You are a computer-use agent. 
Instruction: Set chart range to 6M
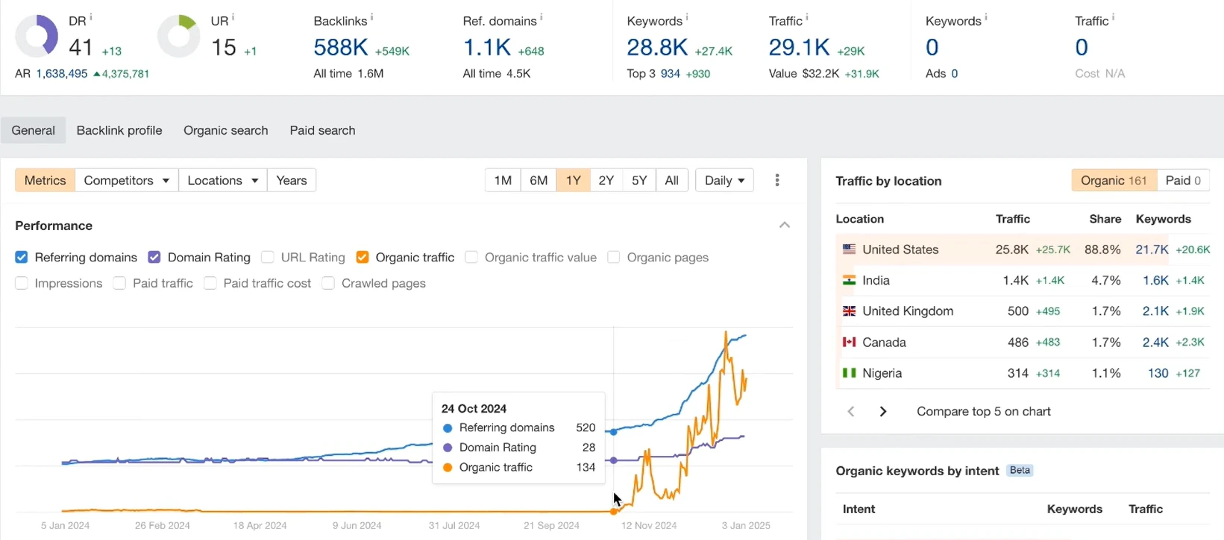coord(539,180)
